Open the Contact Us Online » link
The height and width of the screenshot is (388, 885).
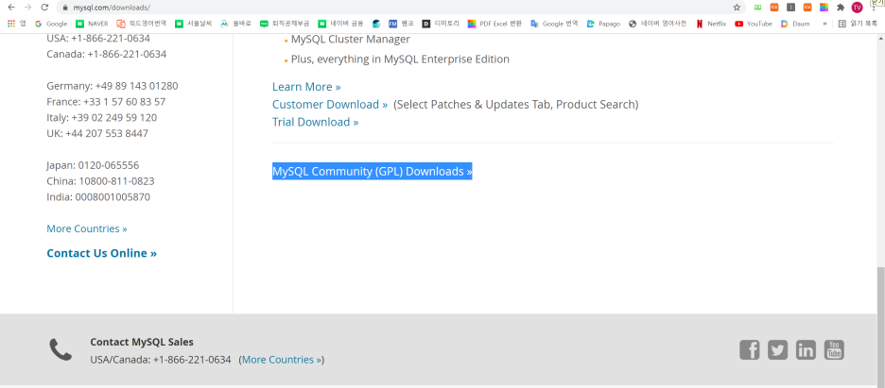pyautogui.click(x=101, y=253)
